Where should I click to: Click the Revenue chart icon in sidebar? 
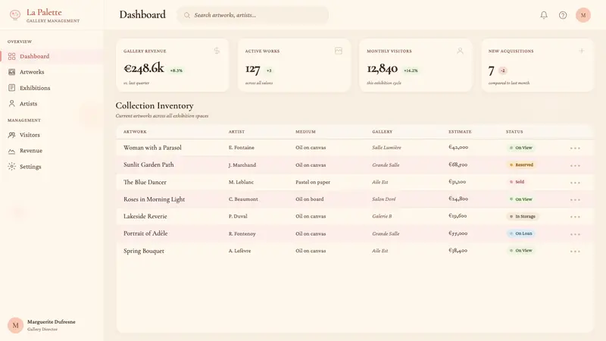[x=12, y=151]
